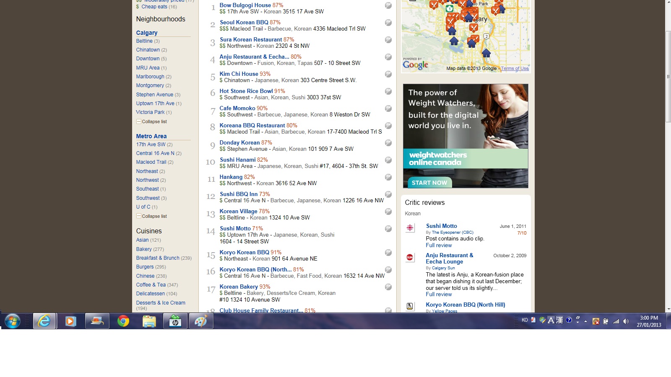The image size is (671, 377).
Task: Collapse the Metro Area list
Action: click(151, 216)
